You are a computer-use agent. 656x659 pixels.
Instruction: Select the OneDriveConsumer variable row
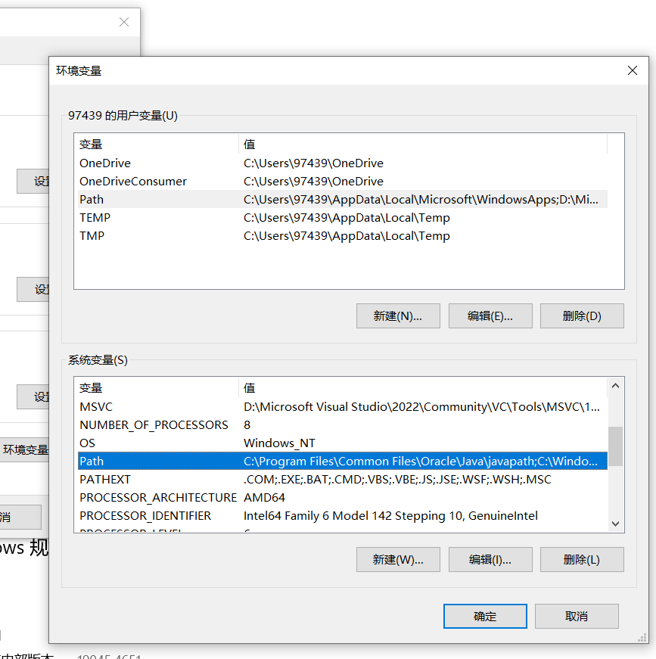coord(133,182)
